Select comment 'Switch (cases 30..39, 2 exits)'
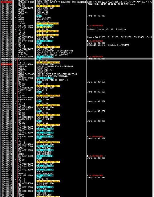The image size is (154, 197). (107, 29)
